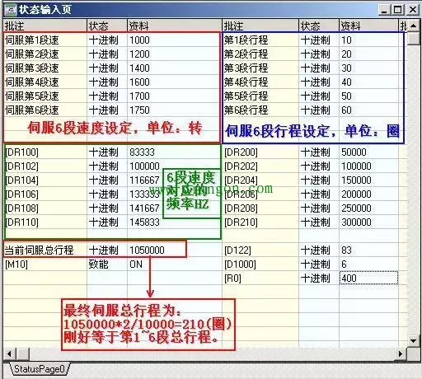
Task: Click the vertical scrollbar up arrow
Action: 413,26
